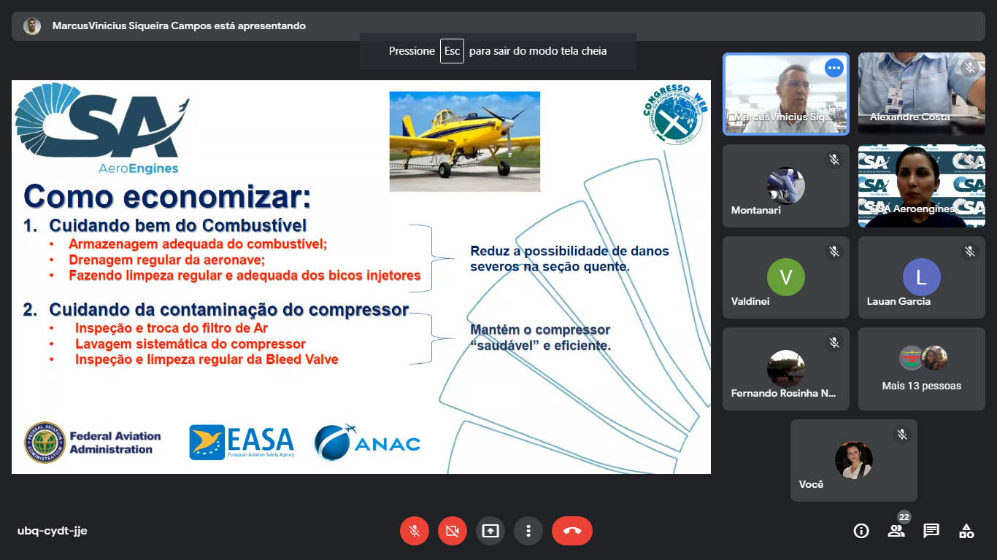
Task: Click the meeting code ubq-cydt-jje
Action: [53, 531]
